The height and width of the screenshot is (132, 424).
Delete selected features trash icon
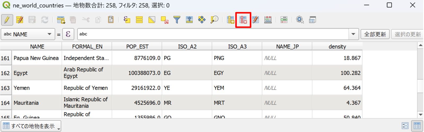[73, 20]
